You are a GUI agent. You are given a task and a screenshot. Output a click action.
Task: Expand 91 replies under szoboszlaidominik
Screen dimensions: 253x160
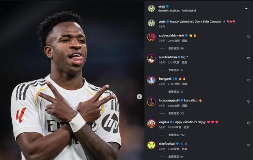click(176, 48)
